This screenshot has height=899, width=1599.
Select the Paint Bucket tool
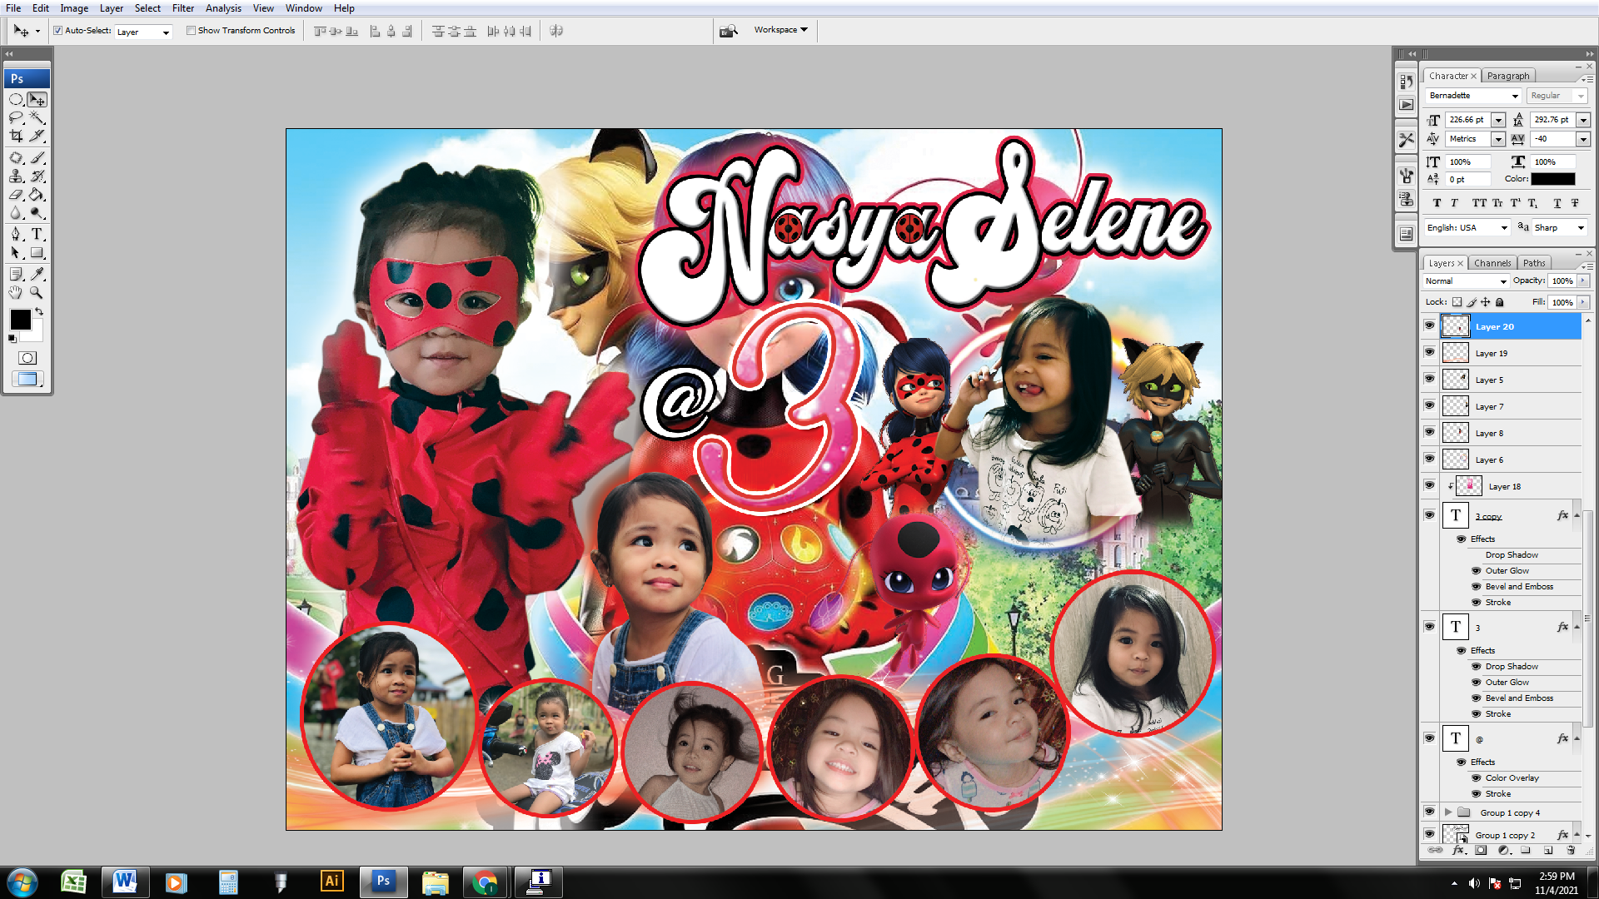click(37, 194)
